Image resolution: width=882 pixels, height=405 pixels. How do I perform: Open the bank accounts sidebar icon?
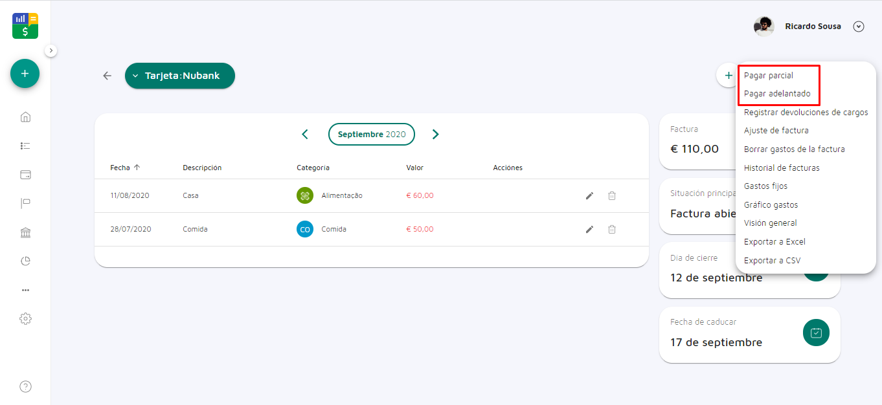[25, 233]
